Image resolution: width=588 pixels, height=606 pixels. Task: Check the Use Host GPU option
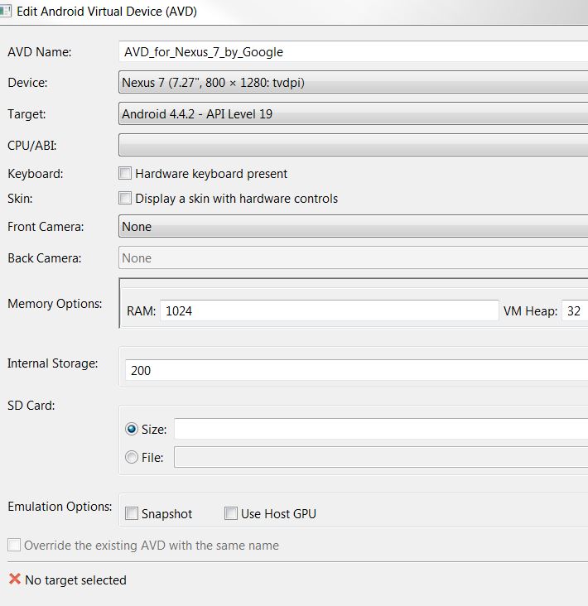231,514
